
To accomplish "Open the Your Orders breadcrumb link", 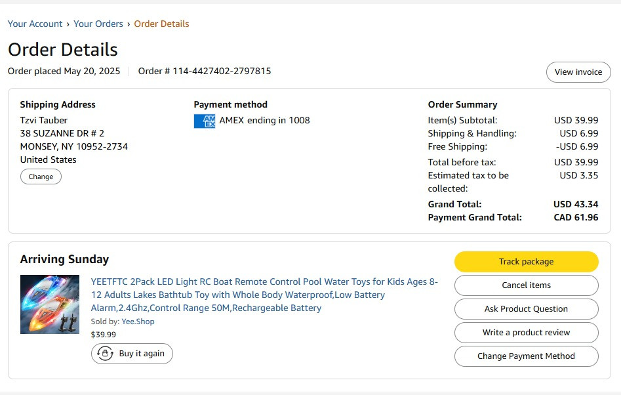I will (x=98, y=24).
